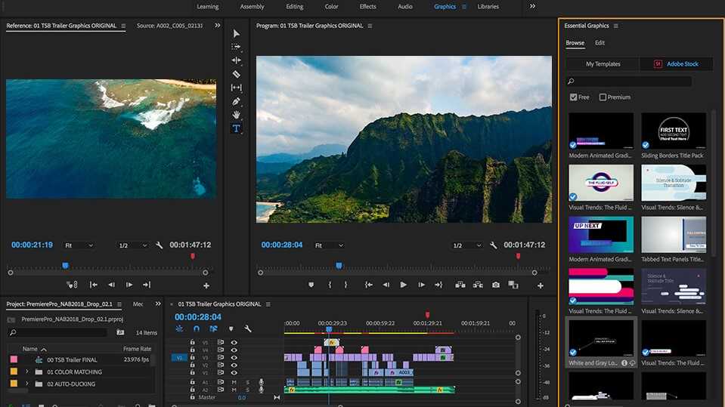
Task: Open Reference monitor 1/2 resolution dropdown
Action: (x=132, y=245)
